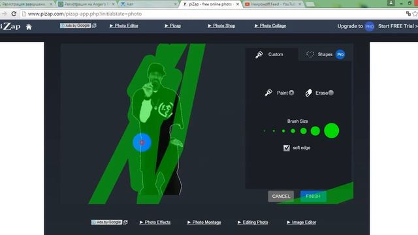The width and height of the screenshot is (418, 235).
Task: Select the Custom brush tab
Action: tap(271, 55)
